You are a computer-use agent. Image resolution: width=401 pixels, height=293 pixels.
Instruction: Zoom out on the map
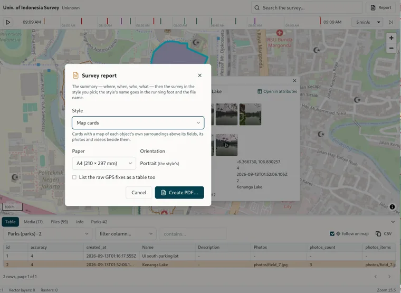392,48
